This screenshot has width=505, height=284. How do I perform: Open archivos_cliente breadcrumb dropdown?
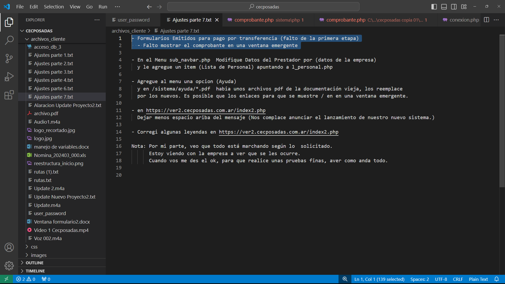[129, 31]
